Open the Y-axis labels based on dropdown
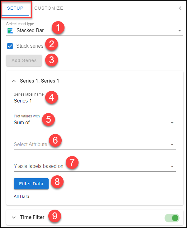This screenshot has height=228, width=187. [x=95, y=166]
